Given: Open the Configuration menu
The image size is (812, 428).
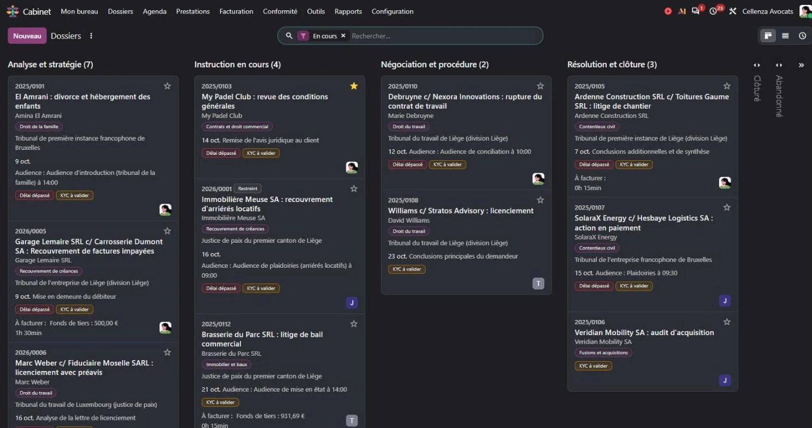Looking at the screenshot, I should coord(392,11).
